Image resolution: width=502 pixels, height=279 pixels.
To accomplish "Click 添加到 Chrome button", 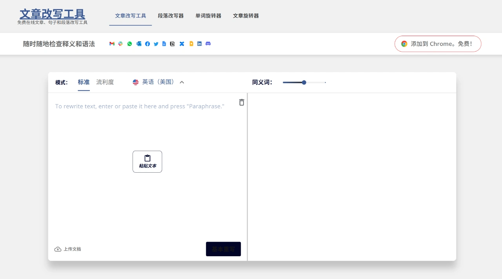I will pyautogui.click(x=438, y=44).
